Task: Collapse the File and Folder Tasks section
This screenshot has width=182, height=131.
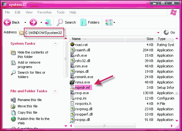Action: pyautogui.click(x=55, y=91)
